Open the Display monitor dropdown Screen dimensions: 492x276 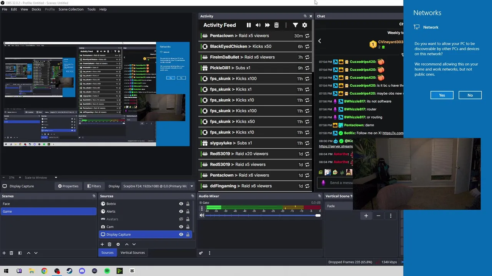[x=158, y=186]
